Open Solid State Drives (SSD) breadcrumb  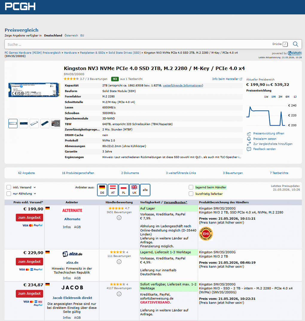[124, 53]
